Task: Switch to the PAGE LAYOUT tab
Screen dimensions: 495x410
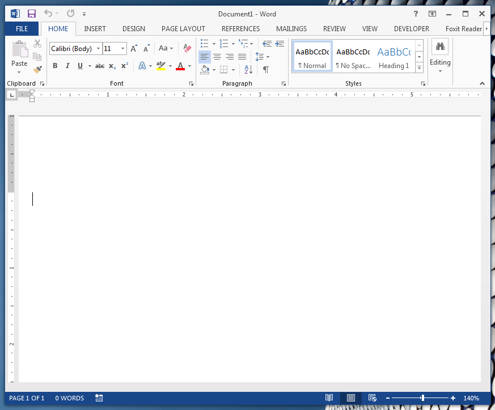Action: click(x=183, y=29)
